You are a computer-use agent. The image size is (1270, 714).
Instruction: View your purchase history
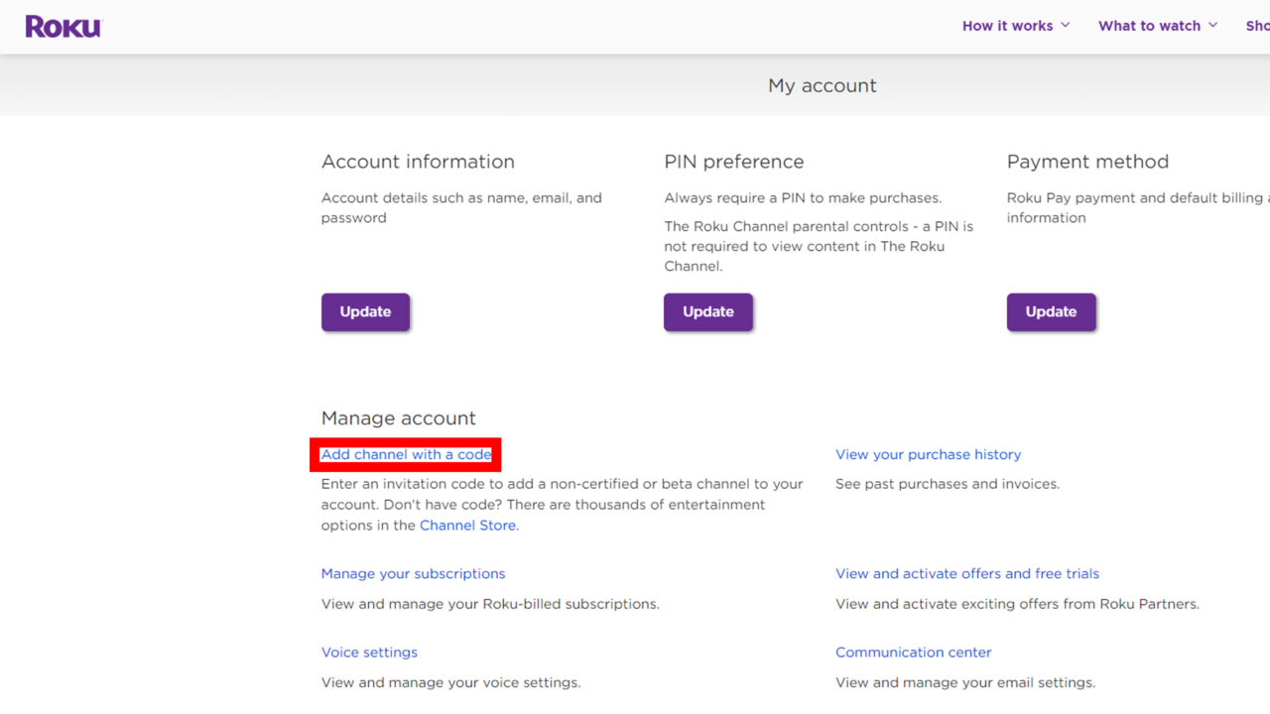point(928,454)
